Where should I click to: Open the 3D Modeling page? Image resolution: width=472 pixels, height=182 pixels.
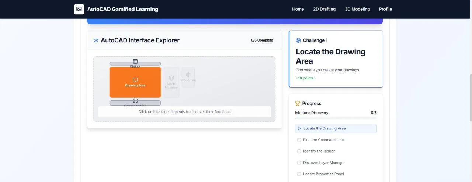(357, 9)
